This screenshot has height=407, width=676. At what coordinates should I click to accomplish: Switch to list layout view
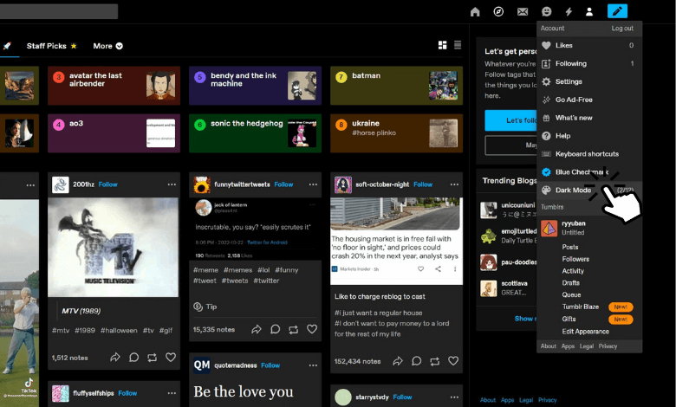[x=458, y=45]
